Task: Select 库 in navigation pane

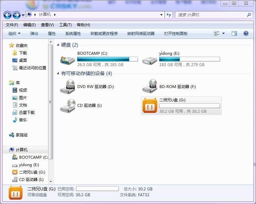Action: pos(14,83)
